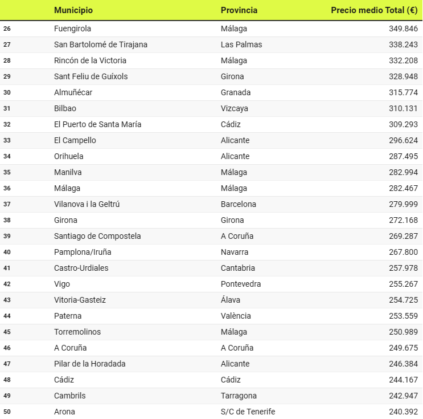Click the Pontevedra province cell
This screenshot has width=423, height=419.
click(241, 284)
